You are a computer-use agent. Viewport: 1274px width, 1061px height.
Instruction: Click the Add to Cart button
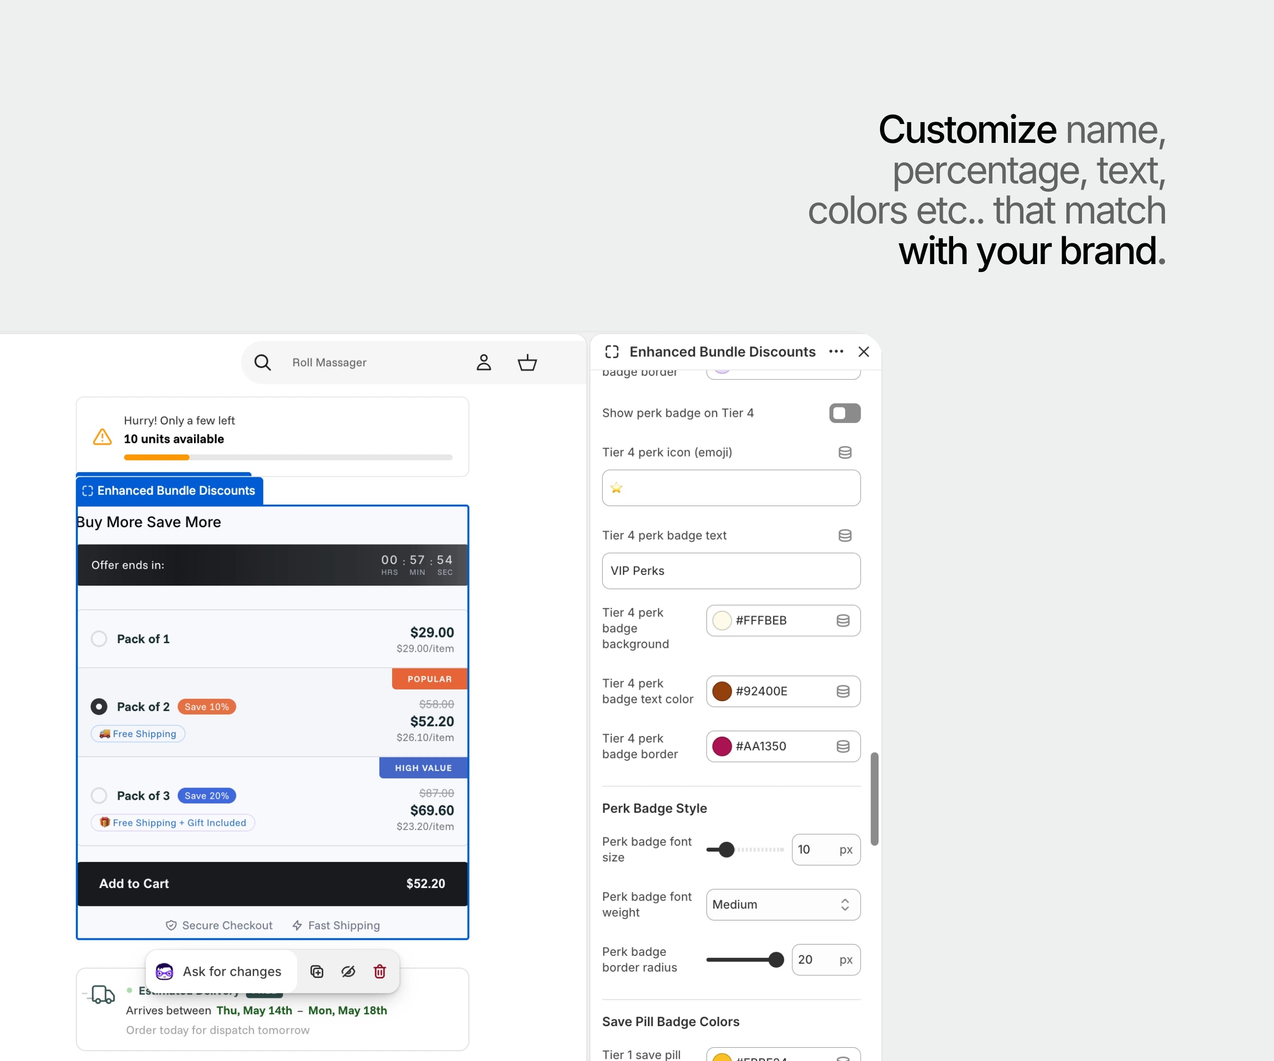[272, 884]
